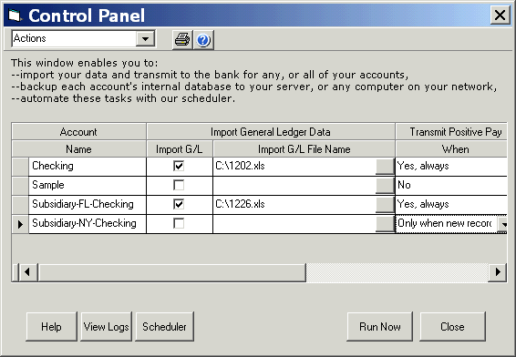Click the 'No' cell in Sample row

coord(451,185)
